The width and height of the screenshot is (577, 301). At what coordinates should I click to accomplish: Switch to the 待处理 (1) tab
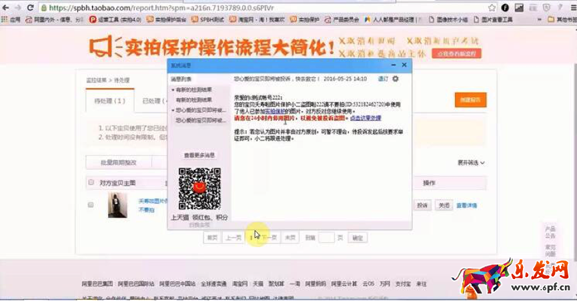[x=109, y=101]
